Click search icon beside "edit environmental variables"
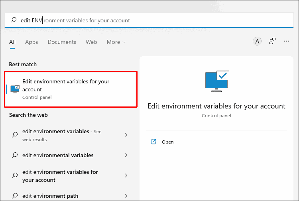299x201 pixels. [x=14, y=156]
